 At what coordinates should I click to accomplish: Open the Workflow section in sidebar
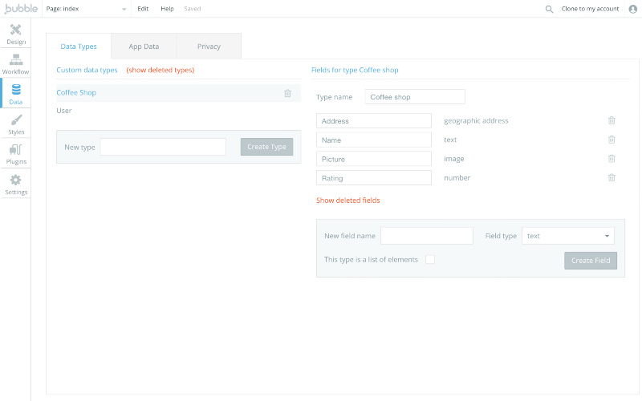[16, 64]
